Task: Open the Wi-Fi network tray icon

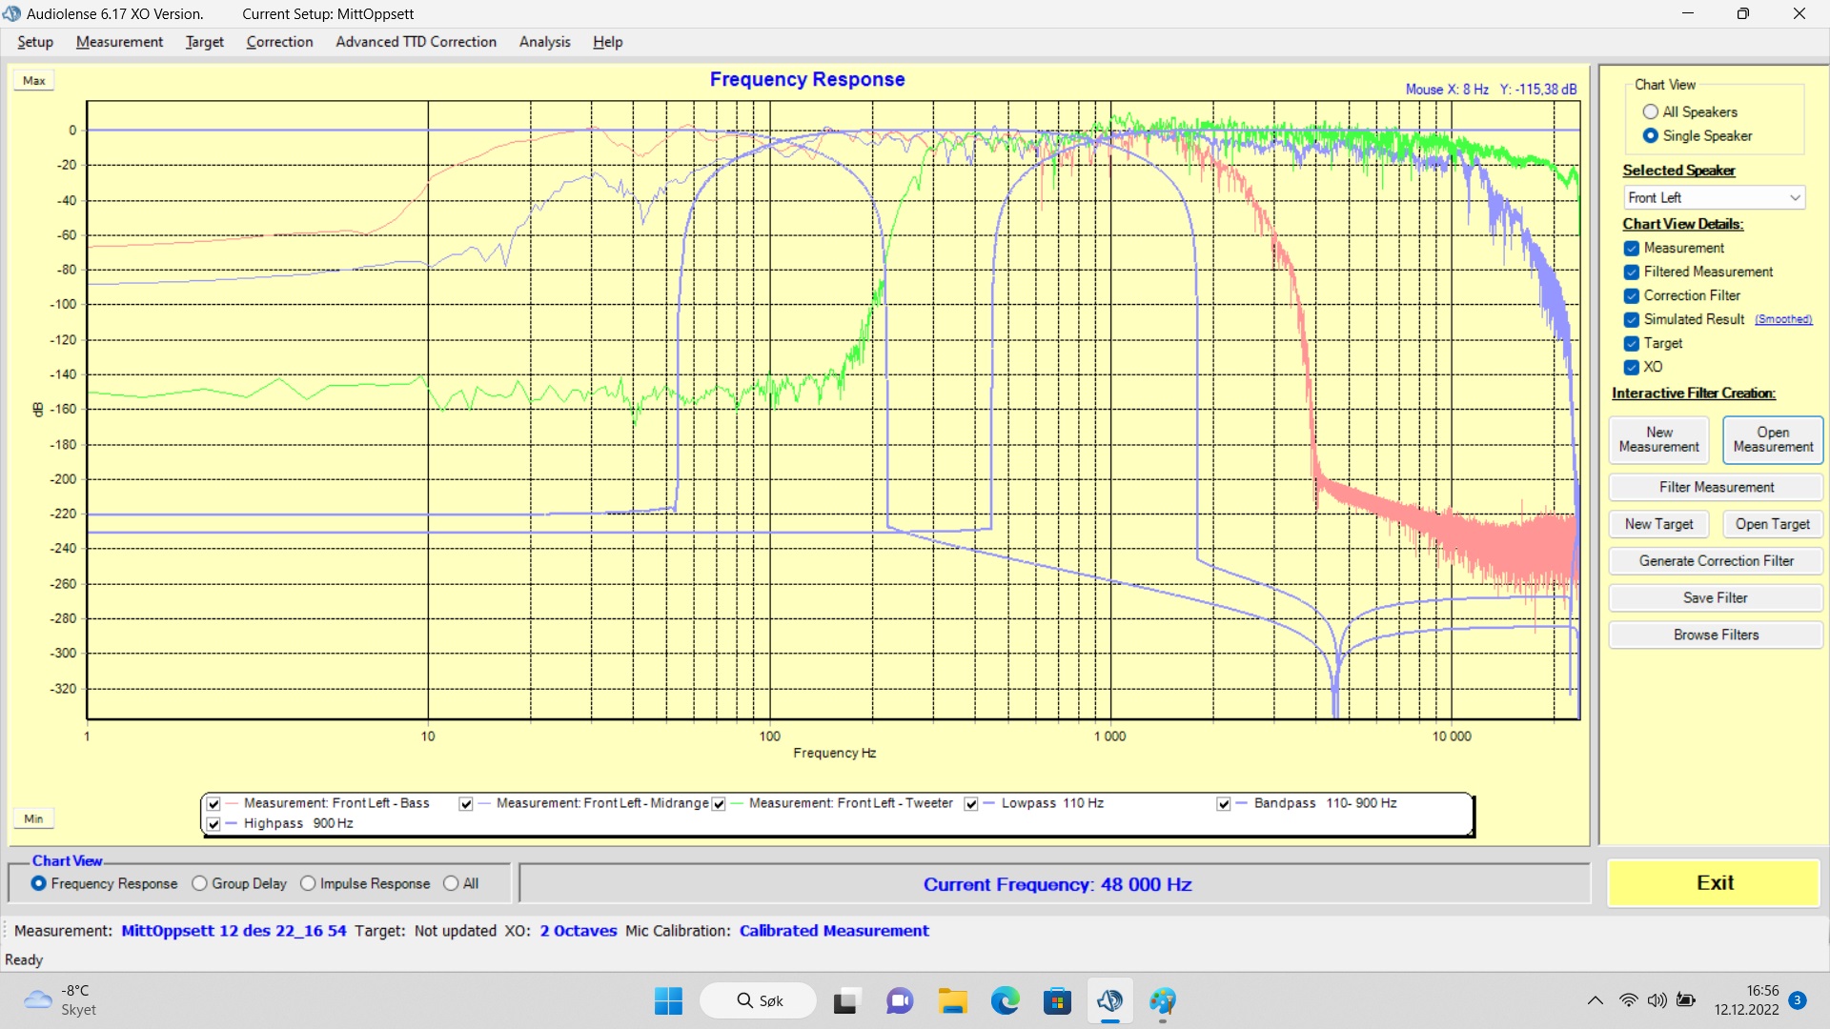Action: (x=1629, y=1000)
